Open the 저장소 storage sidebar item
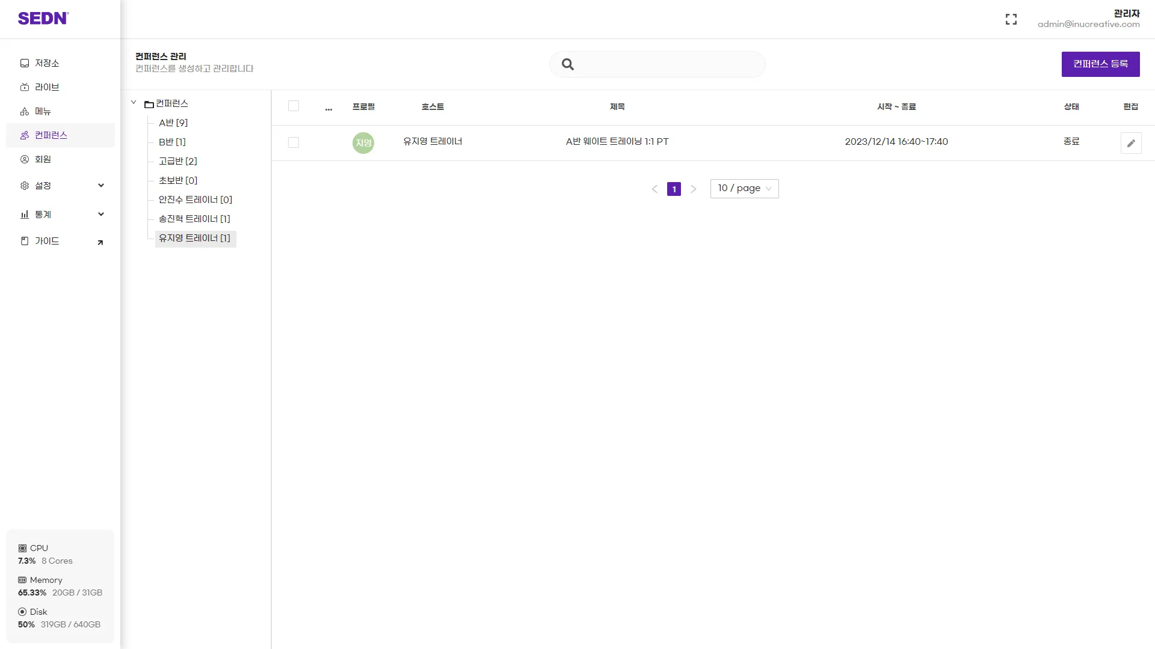 click(47, 63)
